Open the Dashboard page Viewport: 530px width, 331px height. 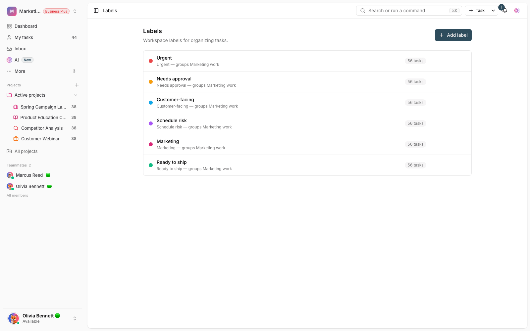pos(42,26)
